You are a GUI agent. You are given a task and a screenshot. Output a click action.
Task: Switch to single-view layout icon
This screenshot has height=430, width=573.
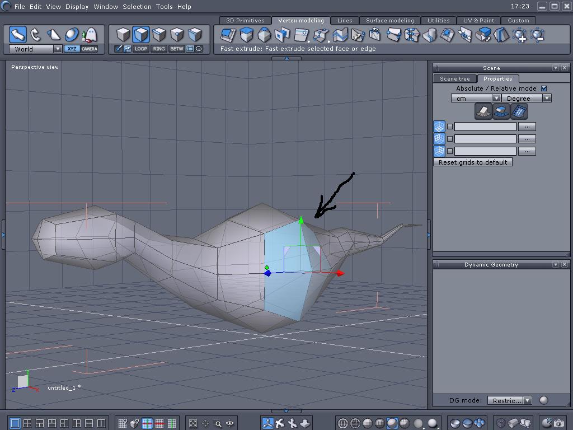tap(15, 423)
